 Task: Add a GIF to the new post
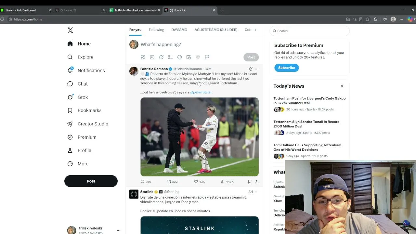pos(152,57)
